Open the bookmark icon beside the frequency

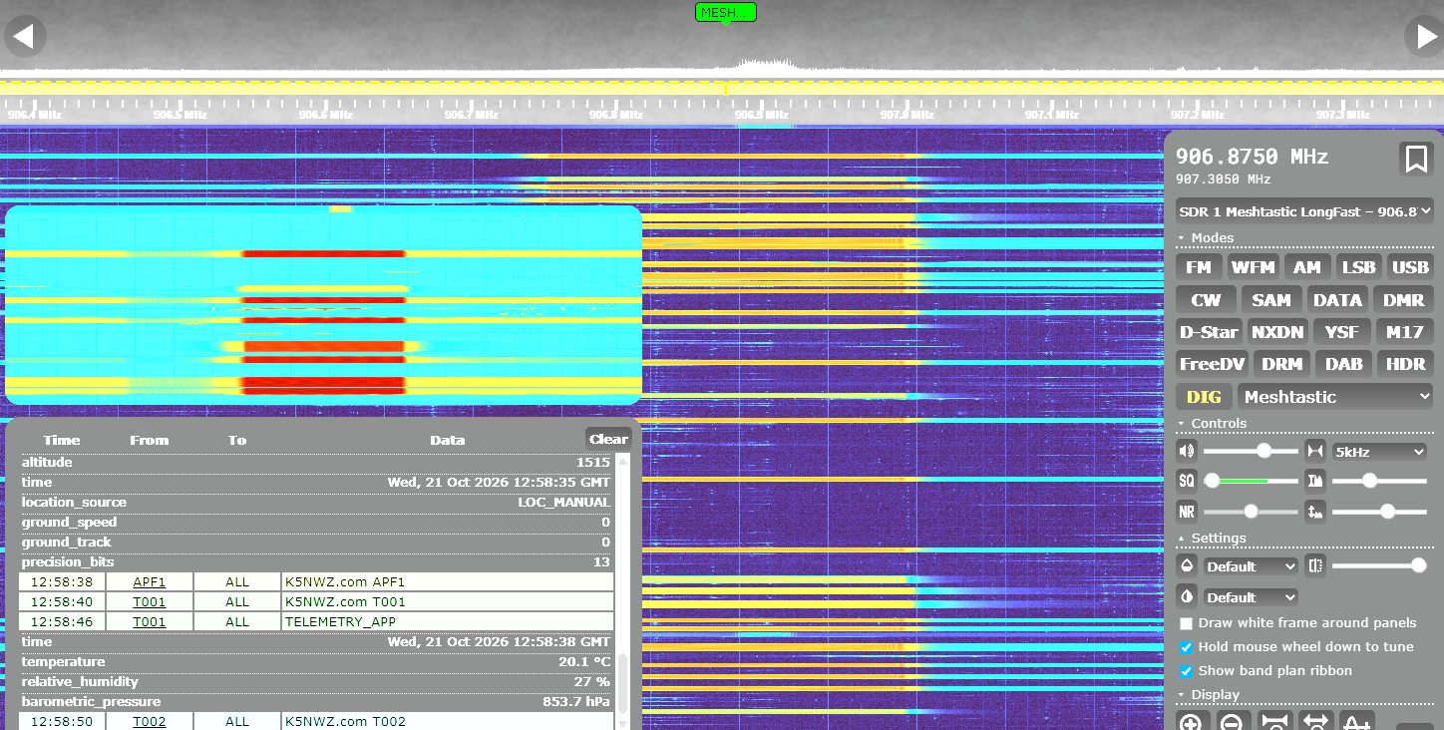click(1416, 159)
